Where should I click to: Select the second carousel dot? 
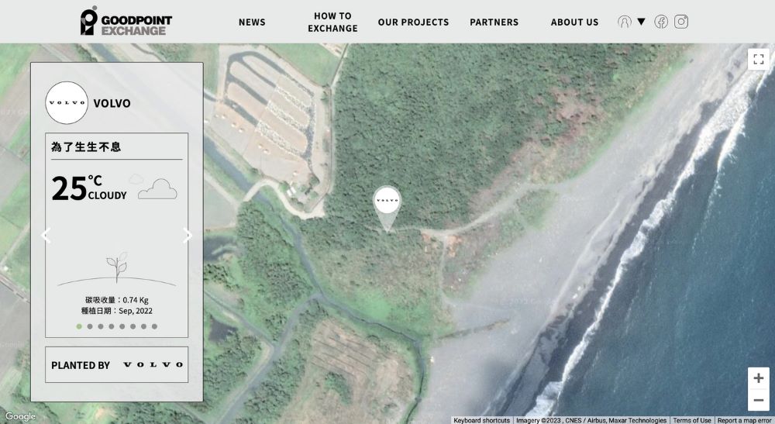point(90,326)
